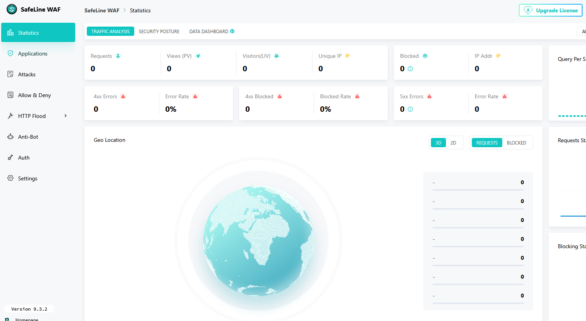Viewport: 586px width, 321px height.
Task: Click the SafeLine WAF breadcrumb link
Action: point(102,10)
